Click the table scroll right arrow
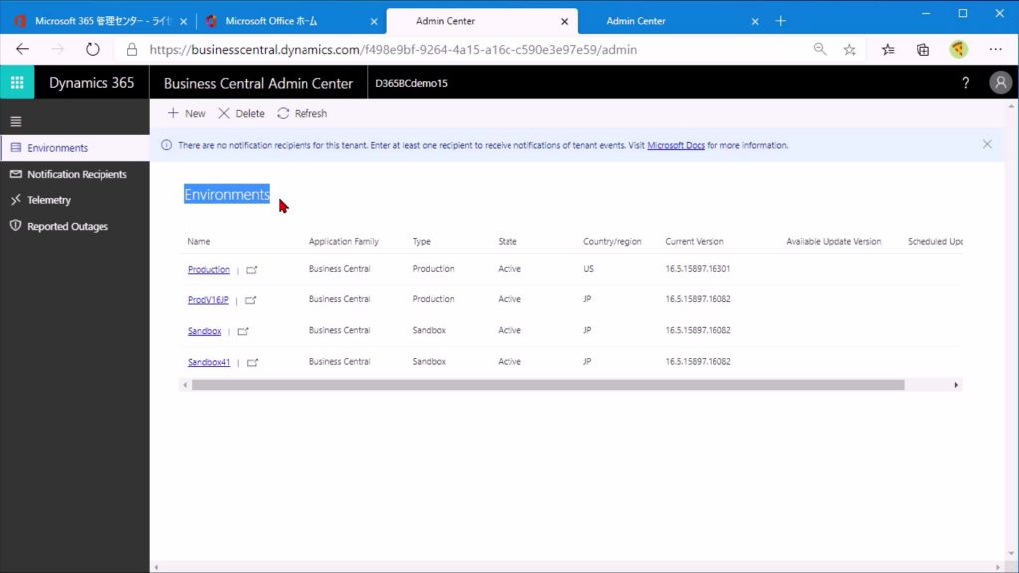This screenshot has width=1019, height=573. (956, 385)
